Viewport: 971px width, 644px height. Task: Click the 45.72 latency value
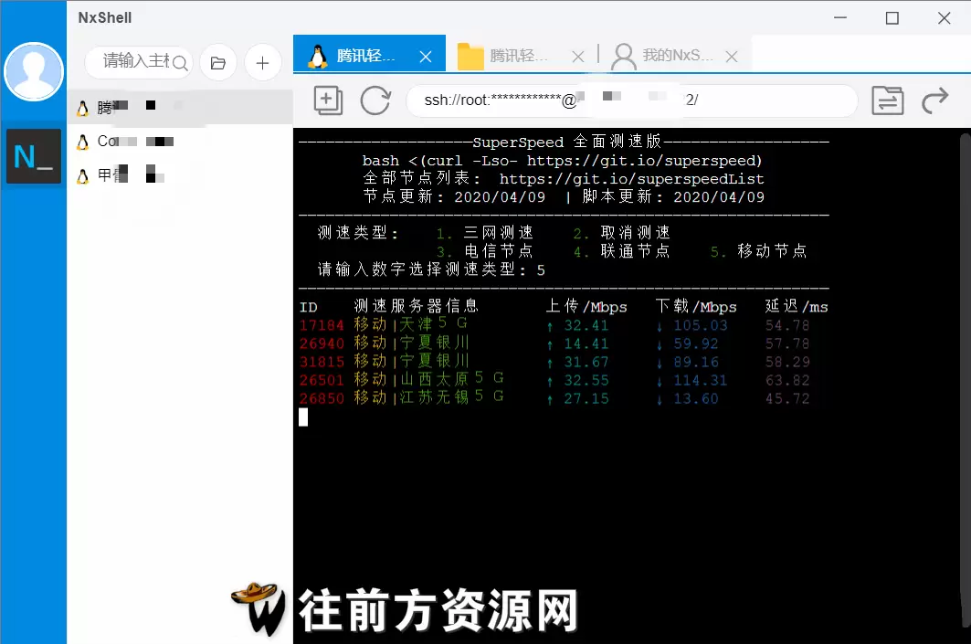[x=787, y=398]
